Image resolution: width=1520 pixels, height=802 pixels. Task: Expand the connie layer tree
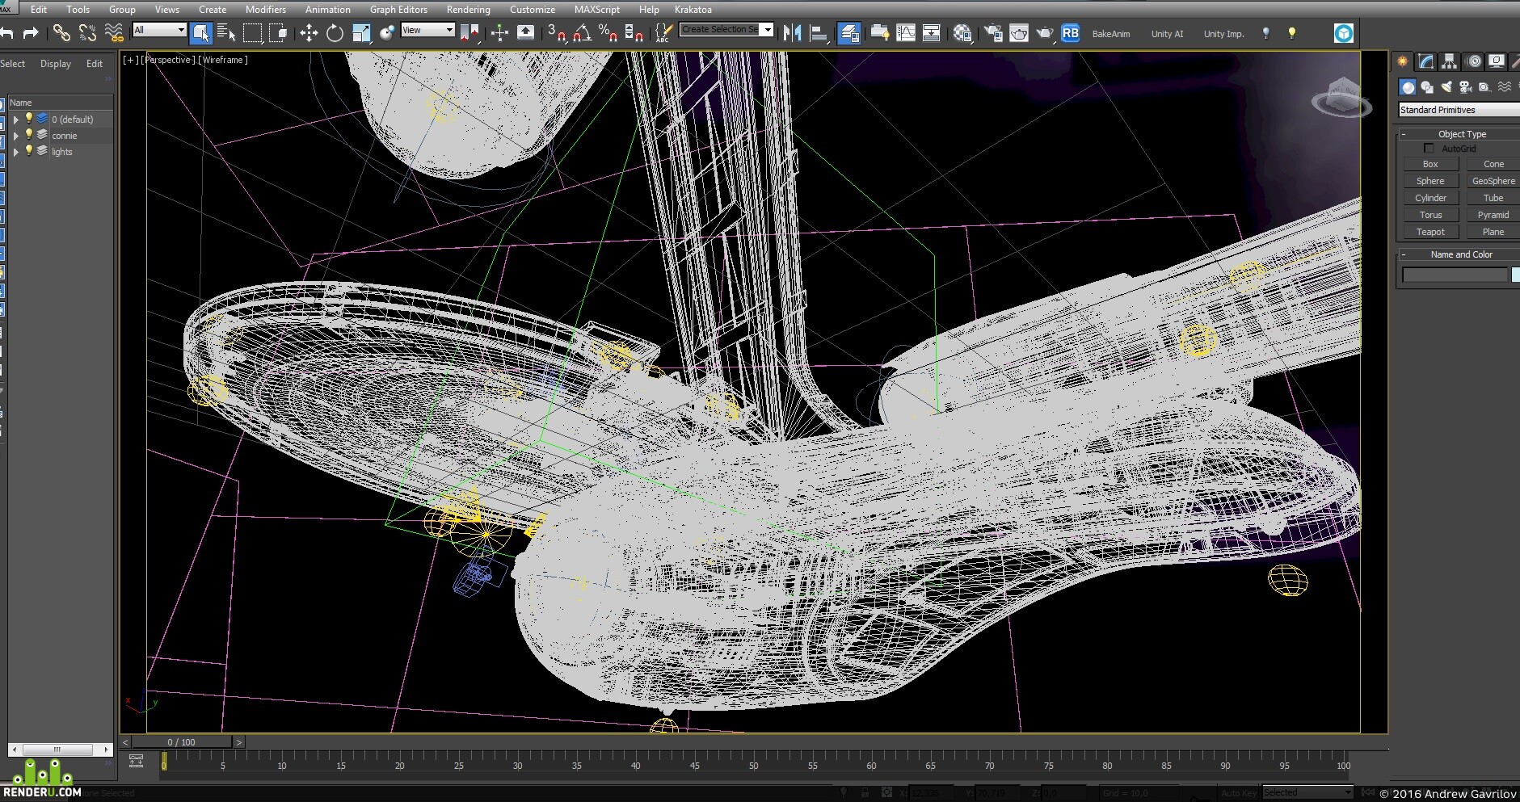(x=15, y=136)
